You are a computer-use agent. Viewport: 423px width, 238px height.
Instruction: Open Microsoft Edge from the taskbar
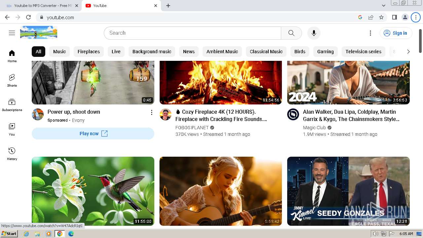tap(71, 234)
